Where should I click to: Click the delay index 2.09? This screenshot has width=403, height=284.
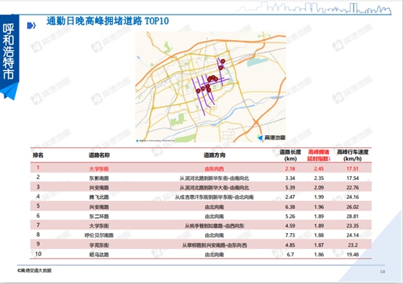click(x=319, y=188)
